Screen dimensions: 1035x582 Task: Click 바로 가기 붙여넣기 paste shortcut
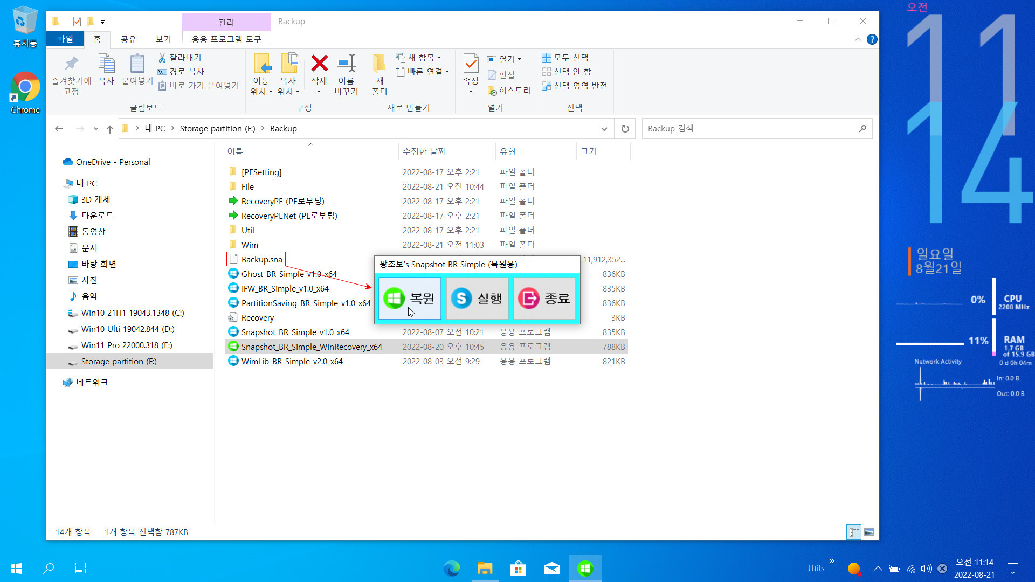click(198, 86)
